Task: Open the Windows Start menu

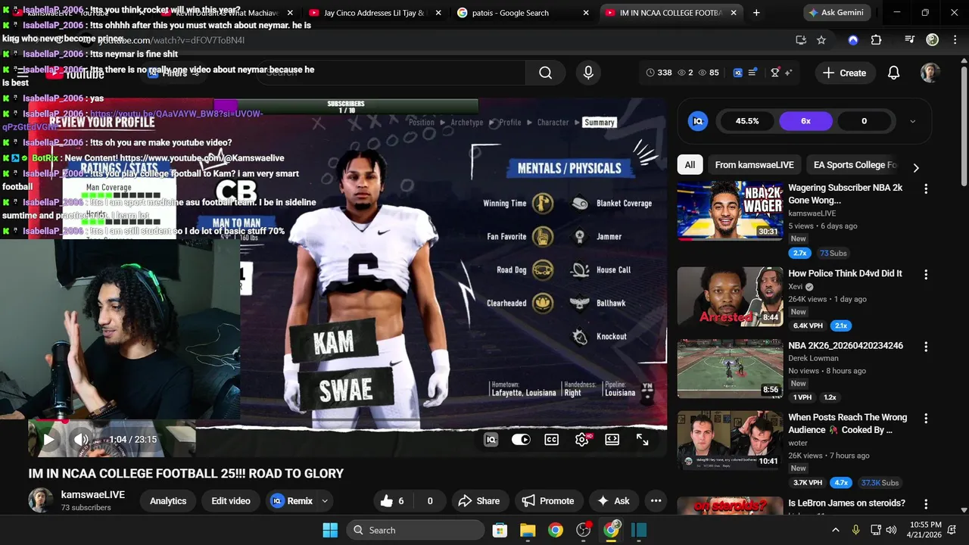Action: point(330,530)
